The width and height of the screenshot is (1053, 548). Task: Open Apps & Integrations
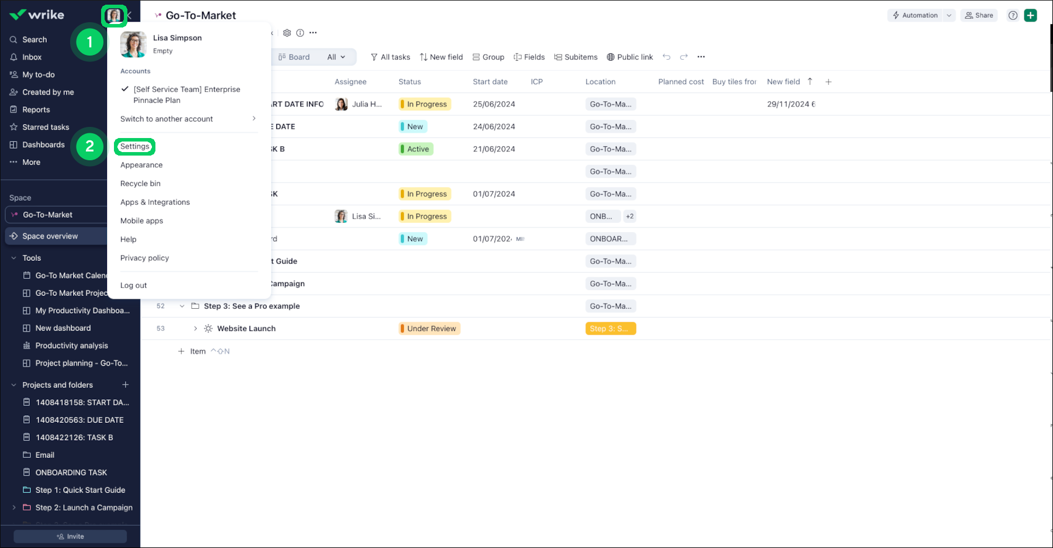pyautogui.click(x=155, y=202)
